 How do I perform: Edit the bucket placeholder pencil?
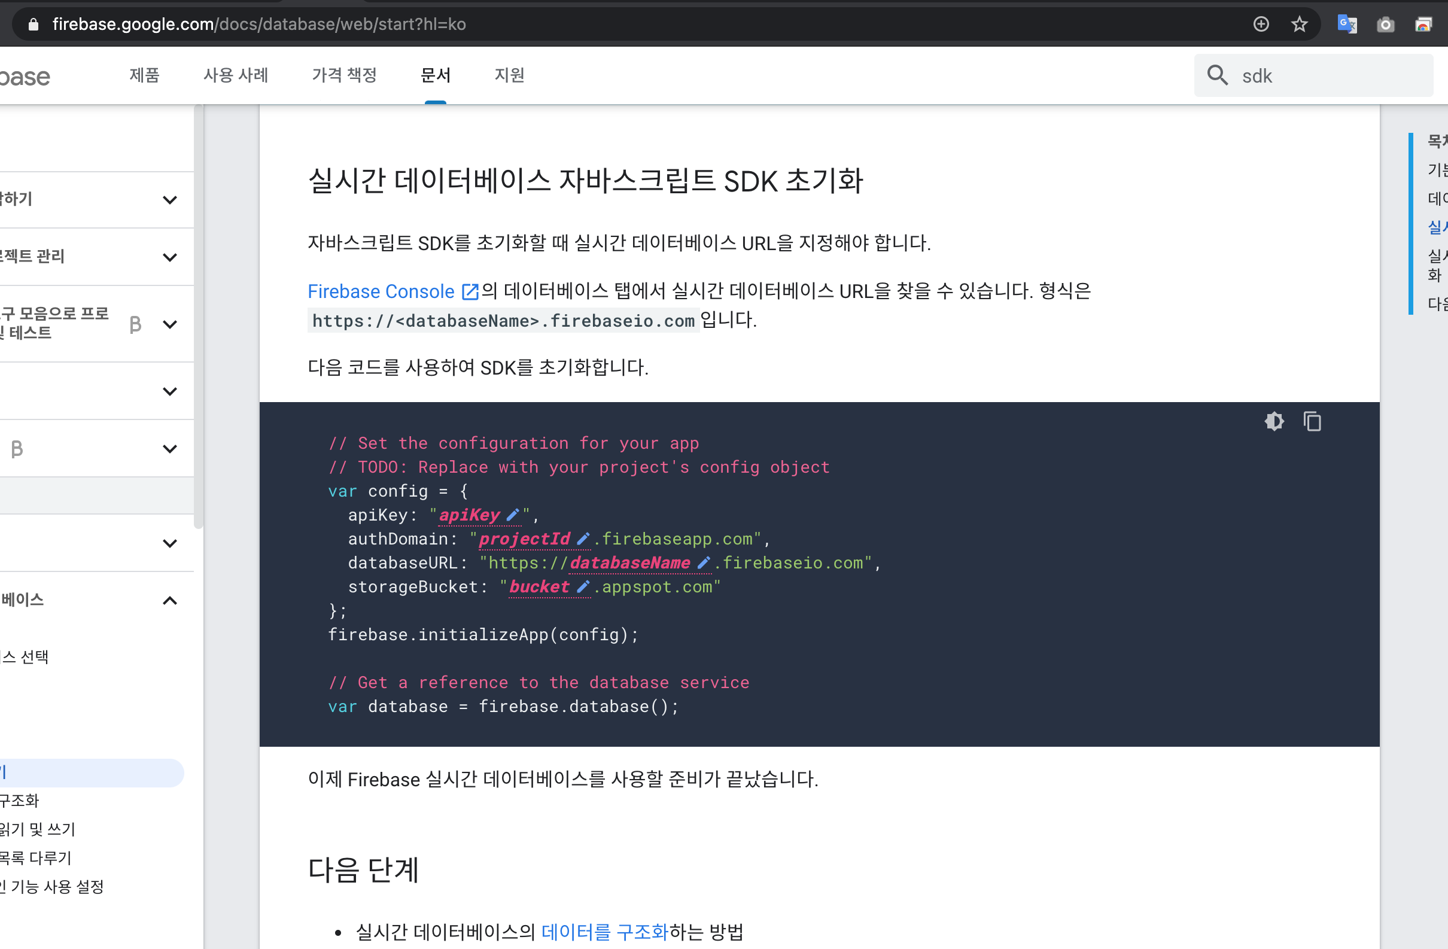click(583, 587)
